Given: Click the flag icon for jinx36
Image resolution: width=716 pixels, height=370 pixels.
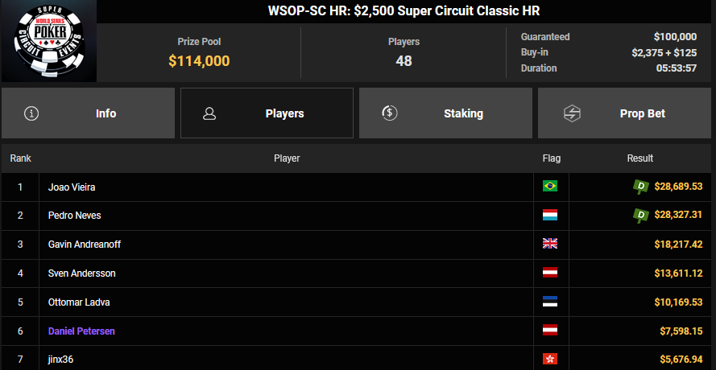Looking at the screenshot, I should 550,359.
